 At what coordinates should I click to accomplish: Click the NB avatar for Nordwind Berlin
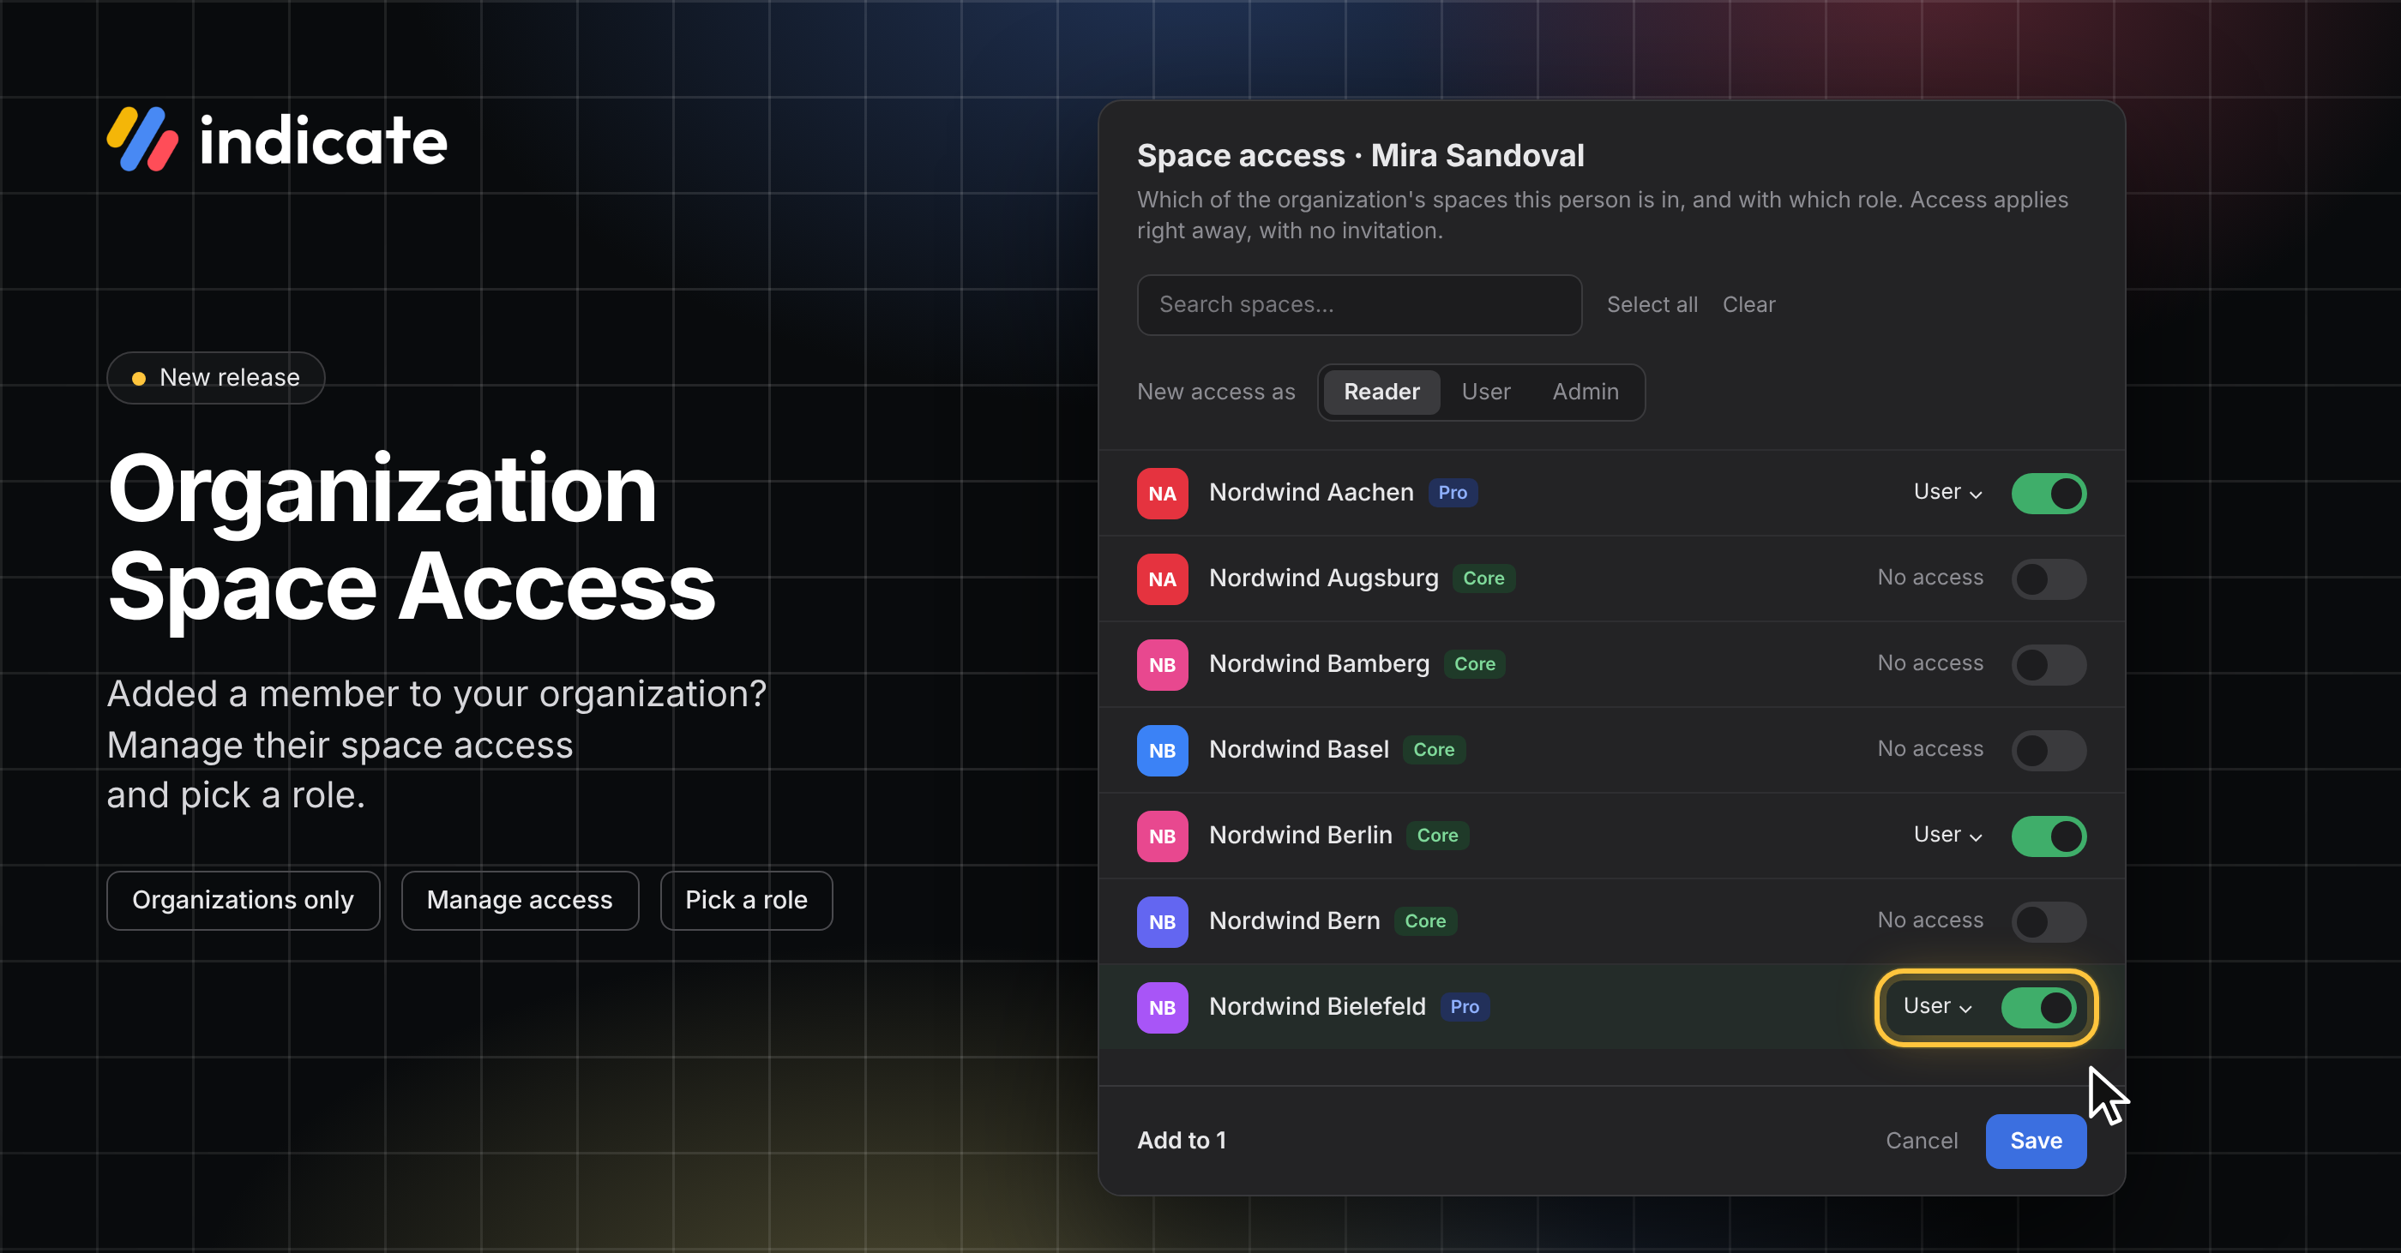pos(1162,836)
